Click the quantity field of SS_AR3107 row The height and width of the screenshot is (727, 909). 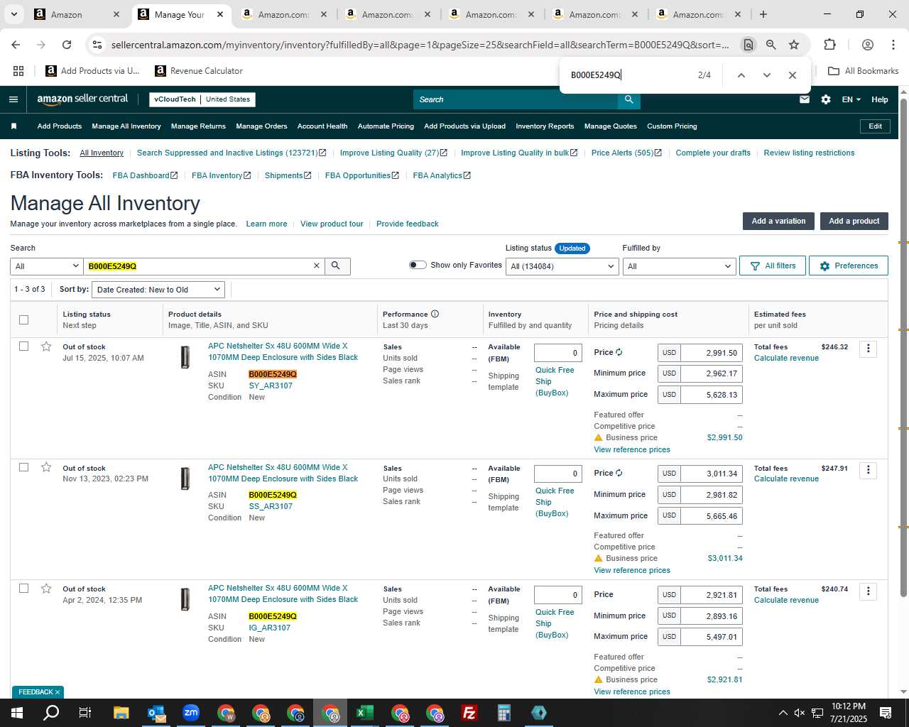[557, 474]
